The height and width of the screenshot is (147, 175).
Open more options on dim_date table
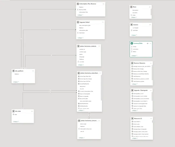[32, 111]
